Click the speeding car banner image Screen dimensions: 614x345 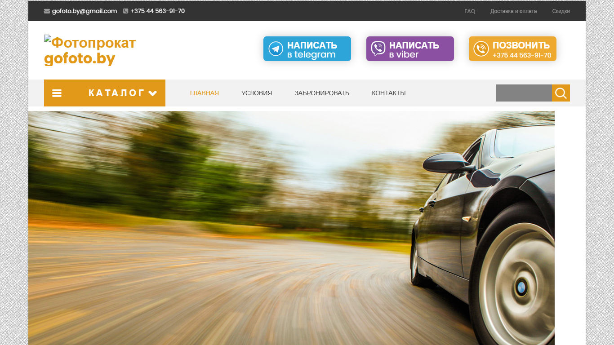click(x=291, y=228)
